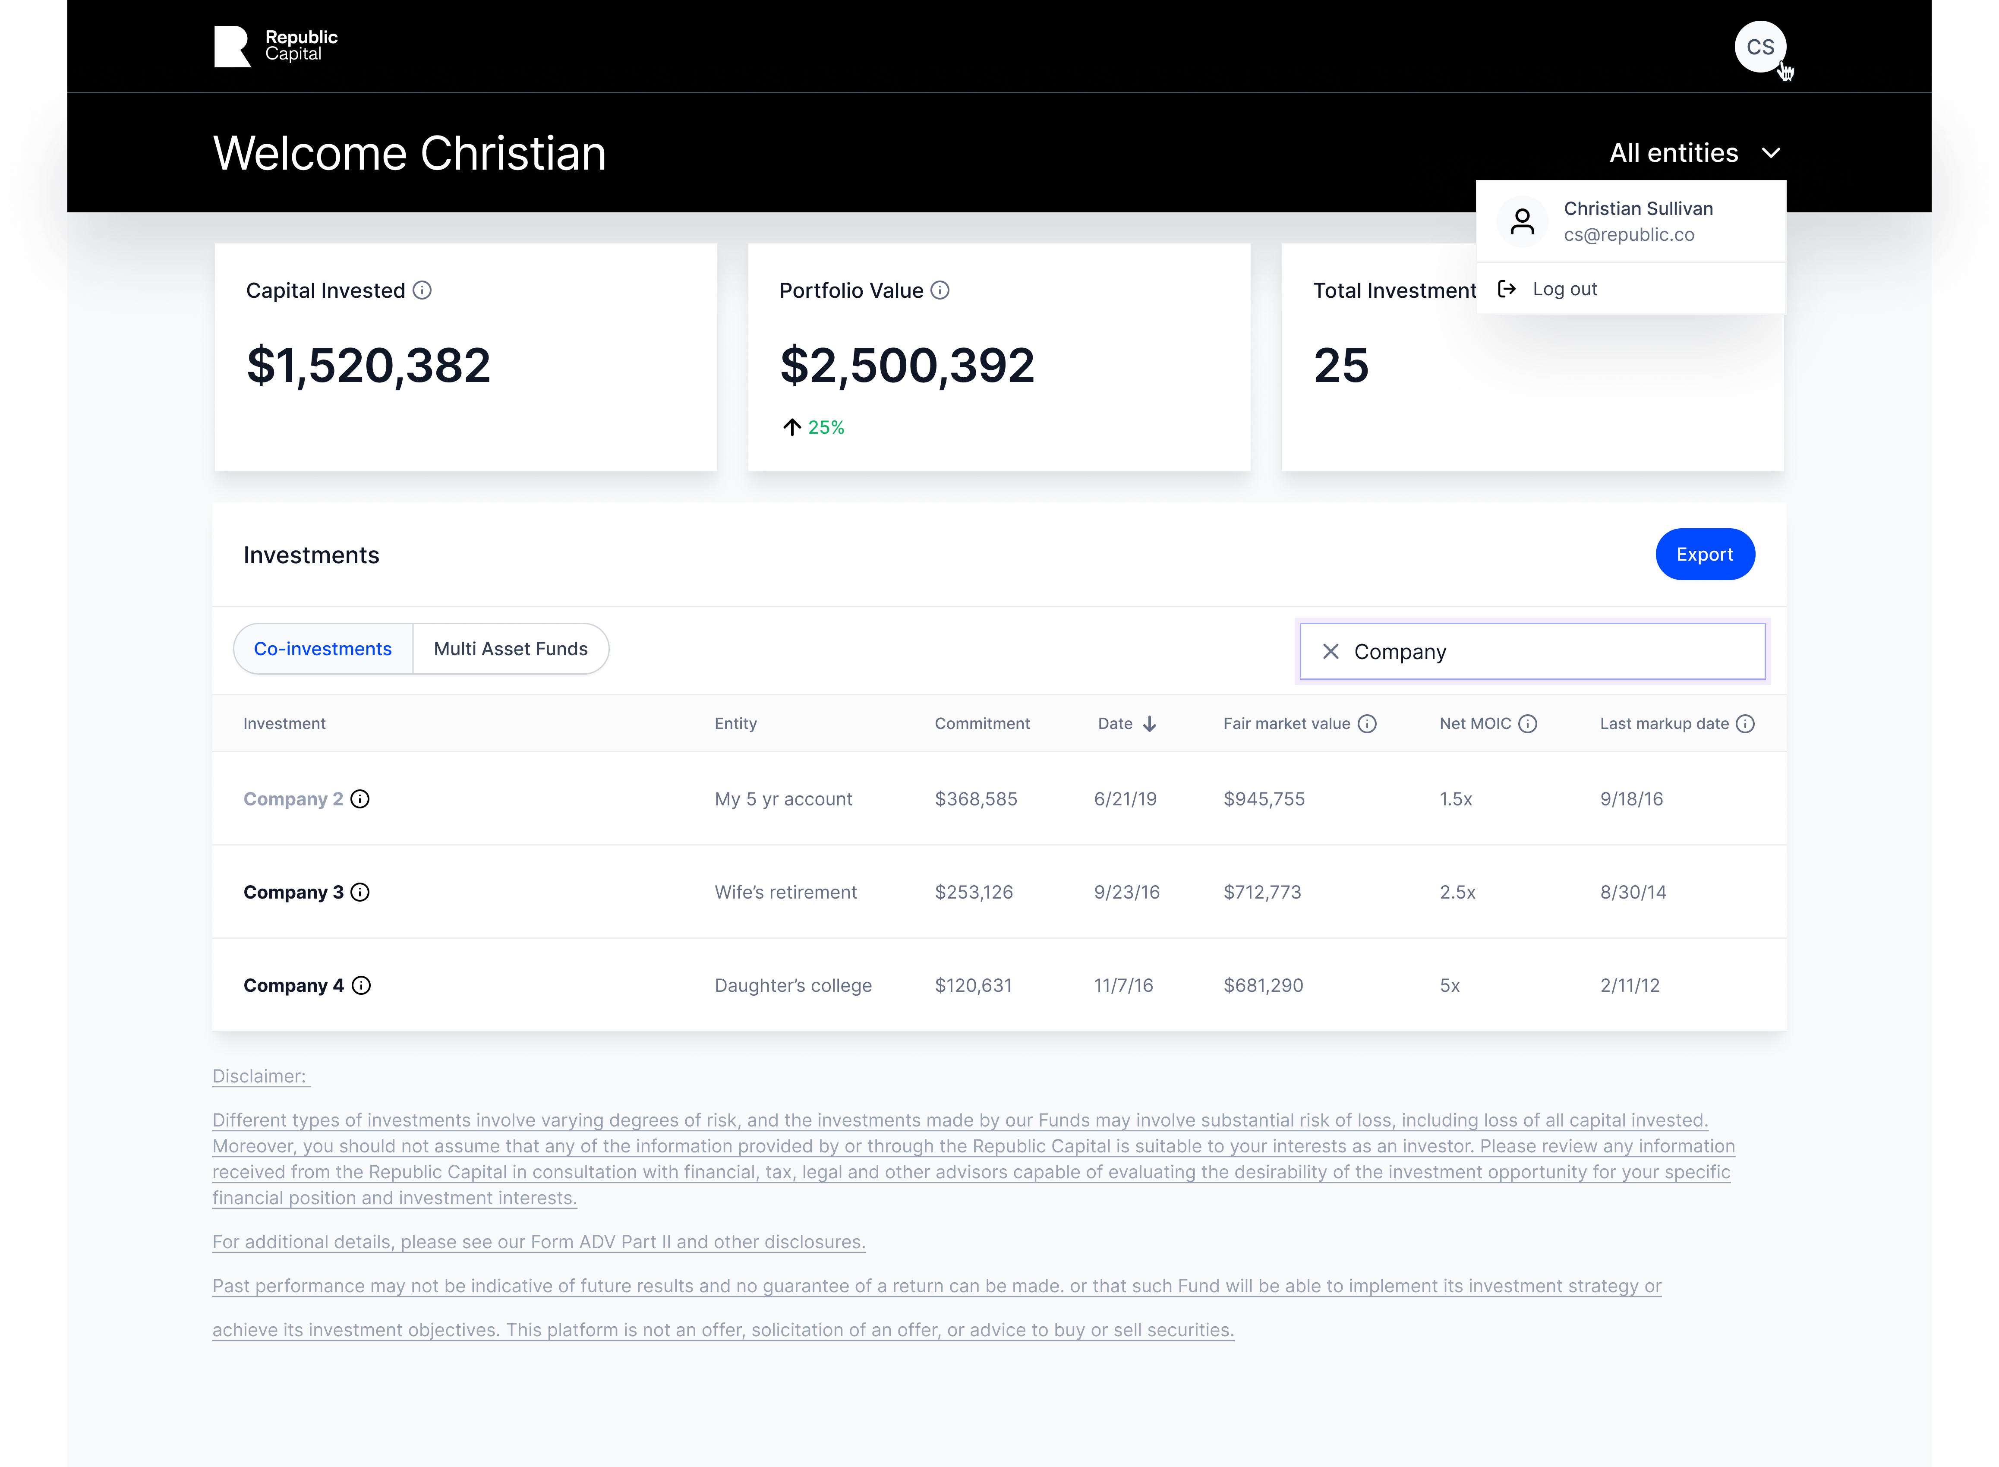Viewport: 1999px width, 1467px height.
Task: Click Net MOIC info icon
Action: 1527,724
